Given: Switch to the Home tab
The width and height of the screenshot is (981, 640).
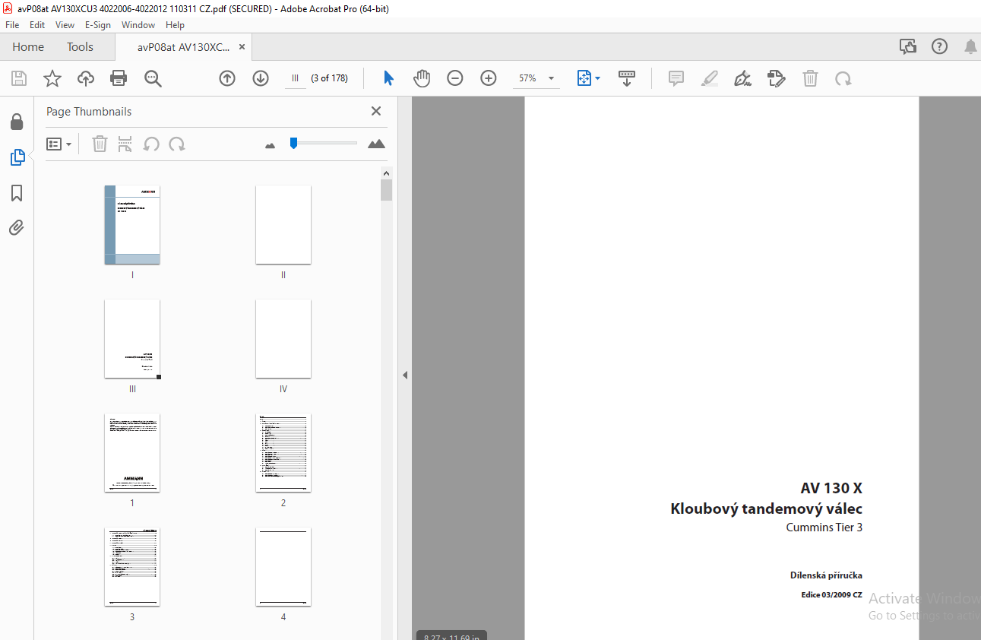Looking at the screenshot, I should [28, 47].
